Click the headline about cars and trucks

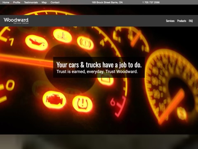[99, 65]
